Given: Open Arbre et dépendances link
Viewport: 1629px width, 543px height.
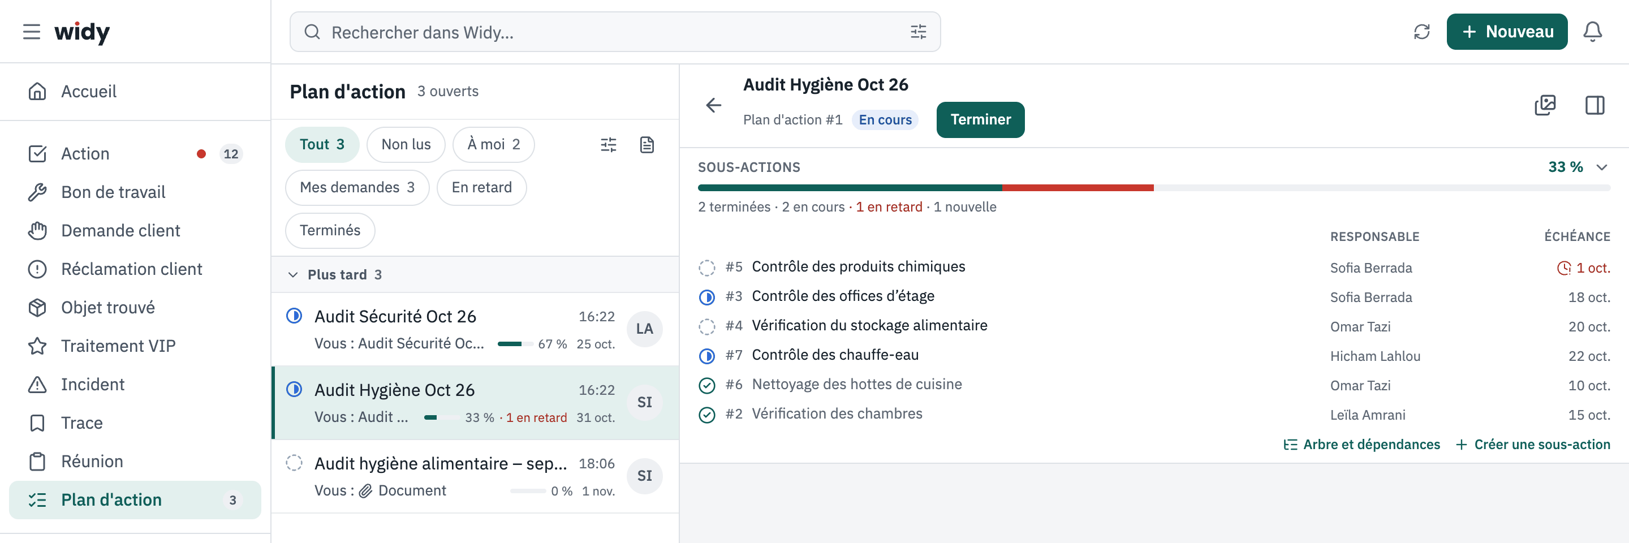Looking at the screenshot, I should [1361, 445].
